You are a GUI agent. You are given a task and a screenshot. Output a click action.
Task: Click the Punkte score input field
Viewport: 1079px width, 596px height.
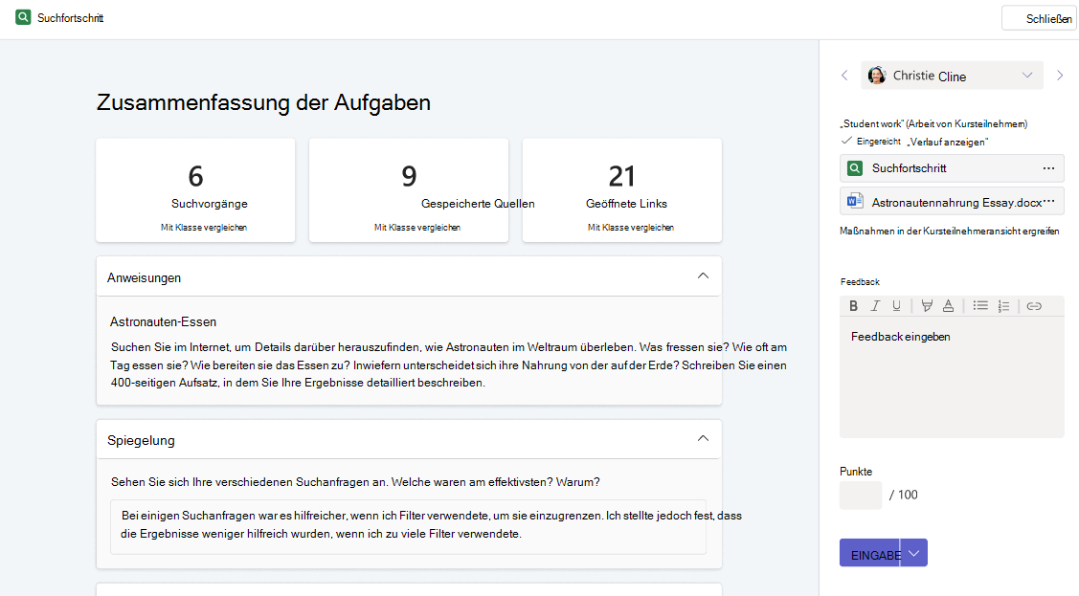tap(860, 495)
